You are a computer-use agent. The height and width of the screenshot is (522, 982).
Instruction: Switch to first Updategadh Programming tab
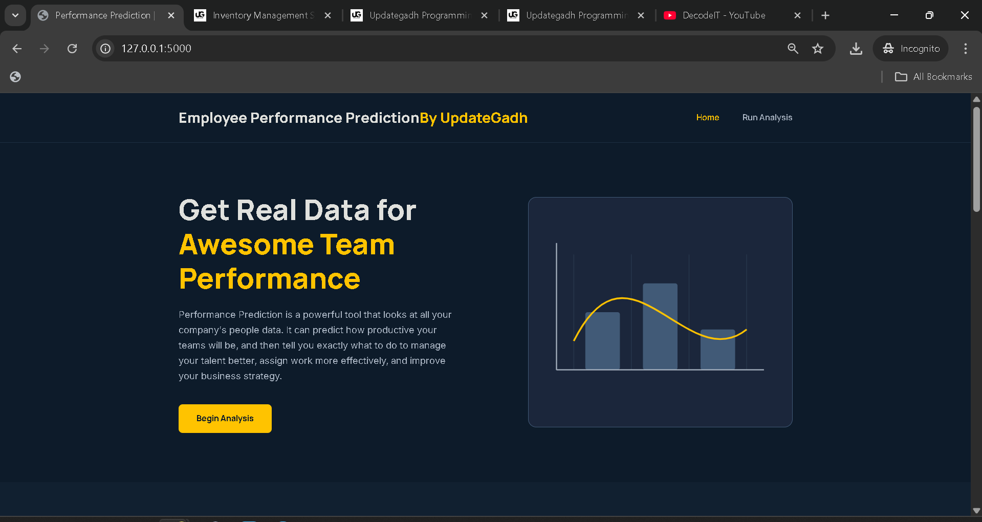pyautogui.click(x=420, y=15)
